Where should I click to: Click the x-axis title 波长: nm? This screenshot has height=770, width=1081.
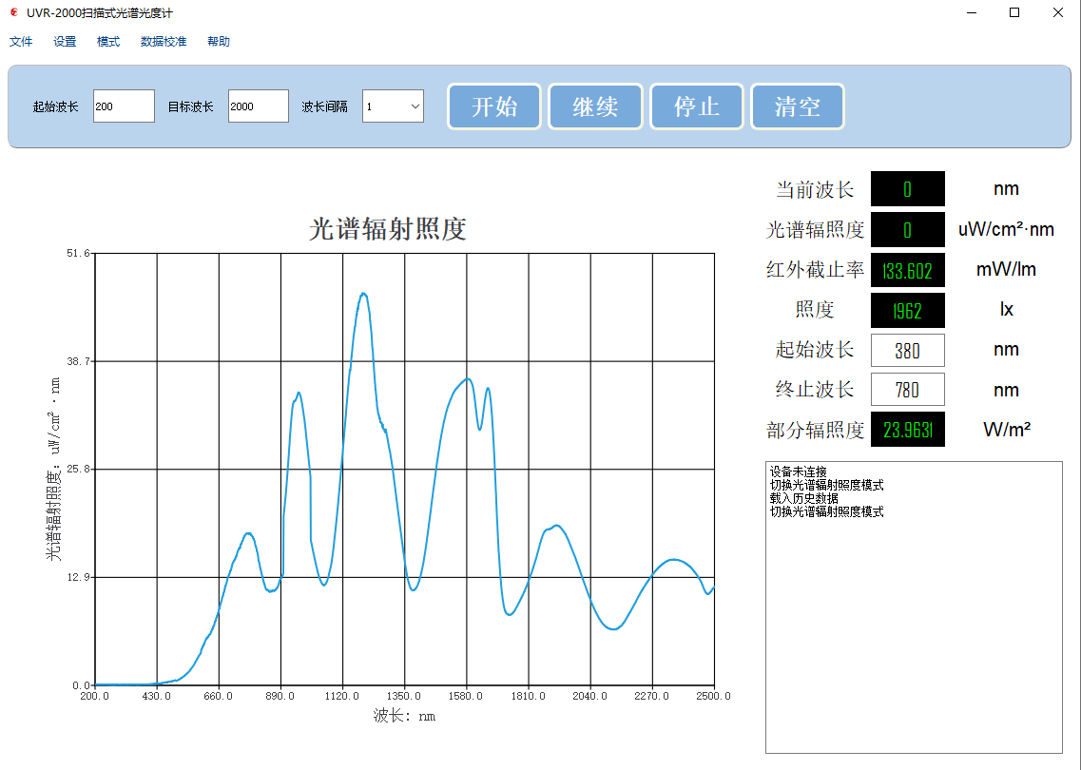pyautogui.click(x=405, y=716)
